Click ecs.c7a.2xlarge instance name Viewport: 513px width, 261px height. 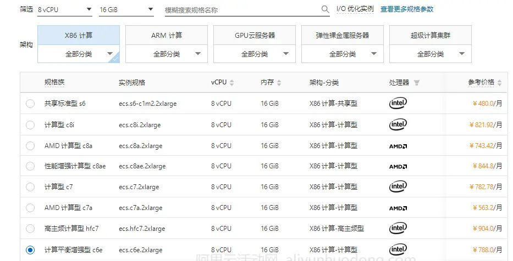(x=140, y=208)
